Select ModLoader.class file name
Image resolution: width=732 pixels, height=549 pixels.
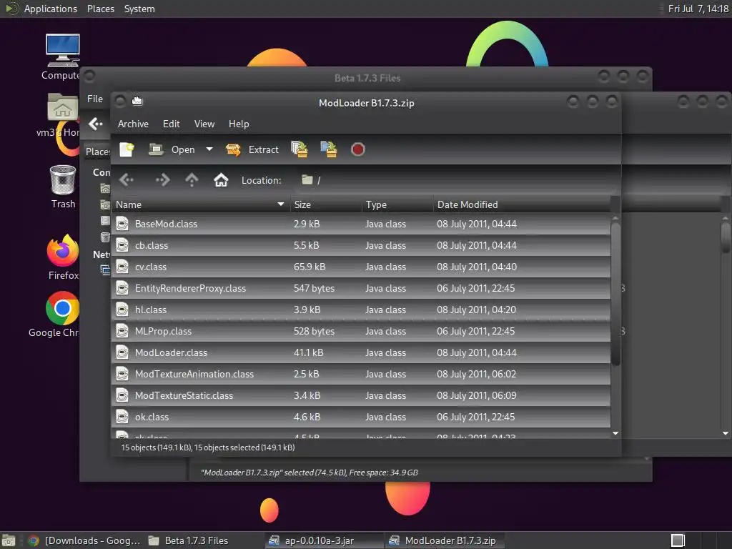pyautogui.click(x=171, y=353)
